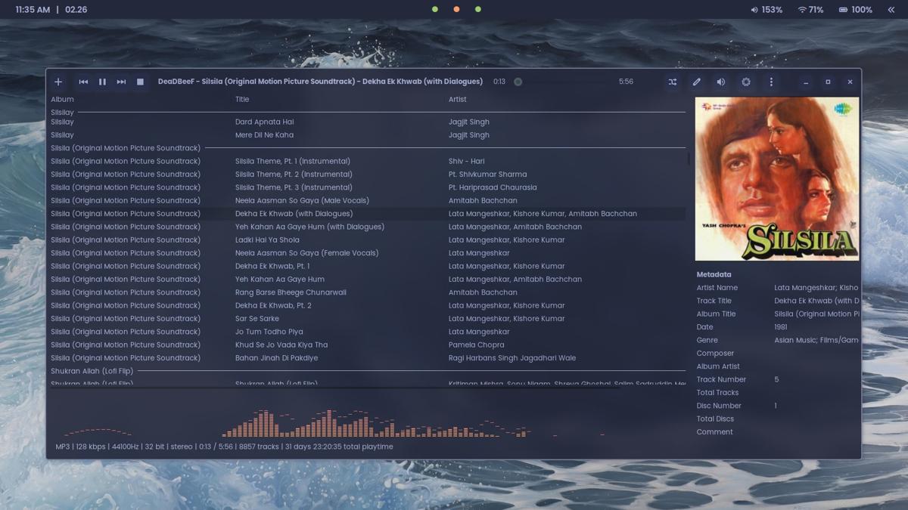
Task: Pause the current song
Action: point(102,82)
